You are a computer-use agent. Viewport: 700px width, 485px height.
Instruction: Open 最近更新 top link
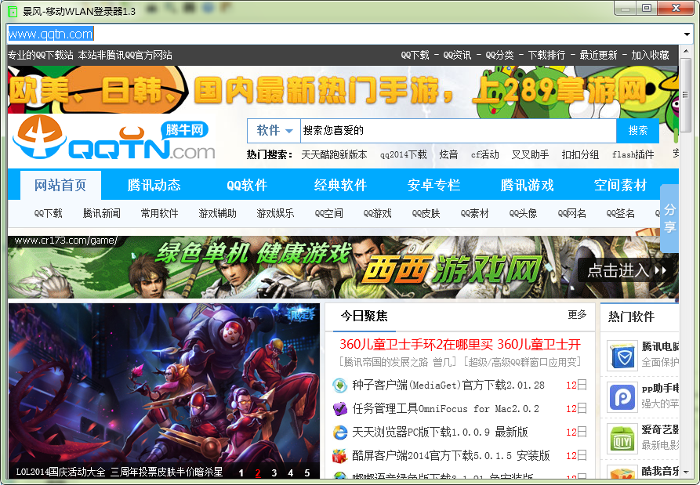(598, 55)
